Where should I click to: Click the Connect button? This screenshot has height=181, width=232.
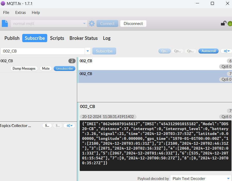point(107,24)
